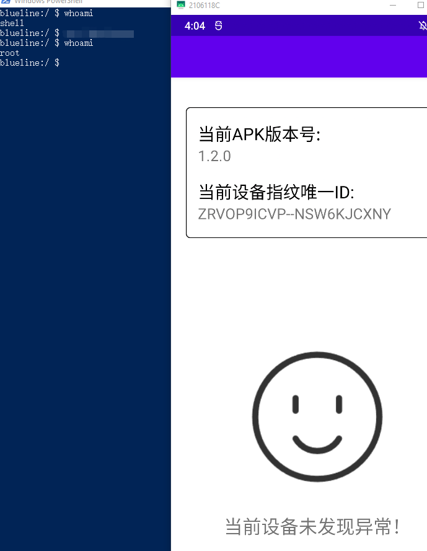427x551 pixels.
Task: Minimize the 2106118C window
Action: tap(393, 6)
